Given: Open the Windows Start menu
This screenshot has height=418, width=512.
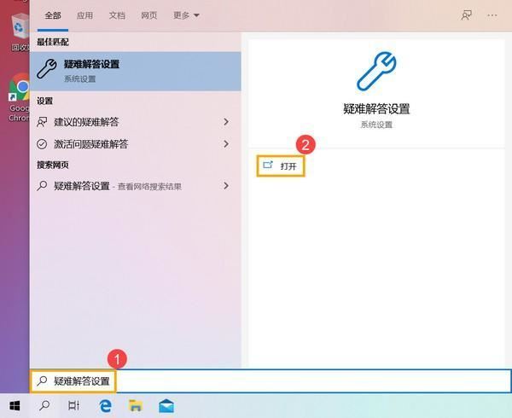Looking at the screenshot, I should click(15, 405).
